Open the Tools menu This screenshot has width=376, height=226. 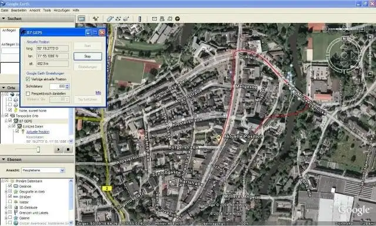coord(47,11)
